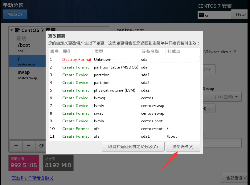Sort by 顺序 column header
The width and height of the screenshot is (250, 185).
click(54, 51)
